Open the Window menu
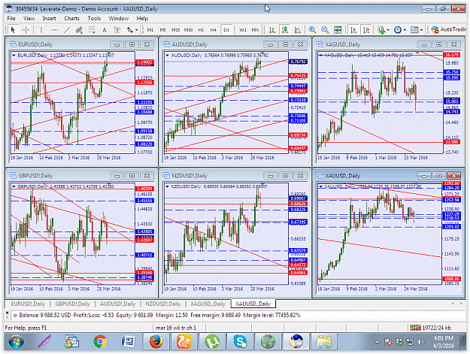This screenshot has height=354, width=470. (118, 18)
